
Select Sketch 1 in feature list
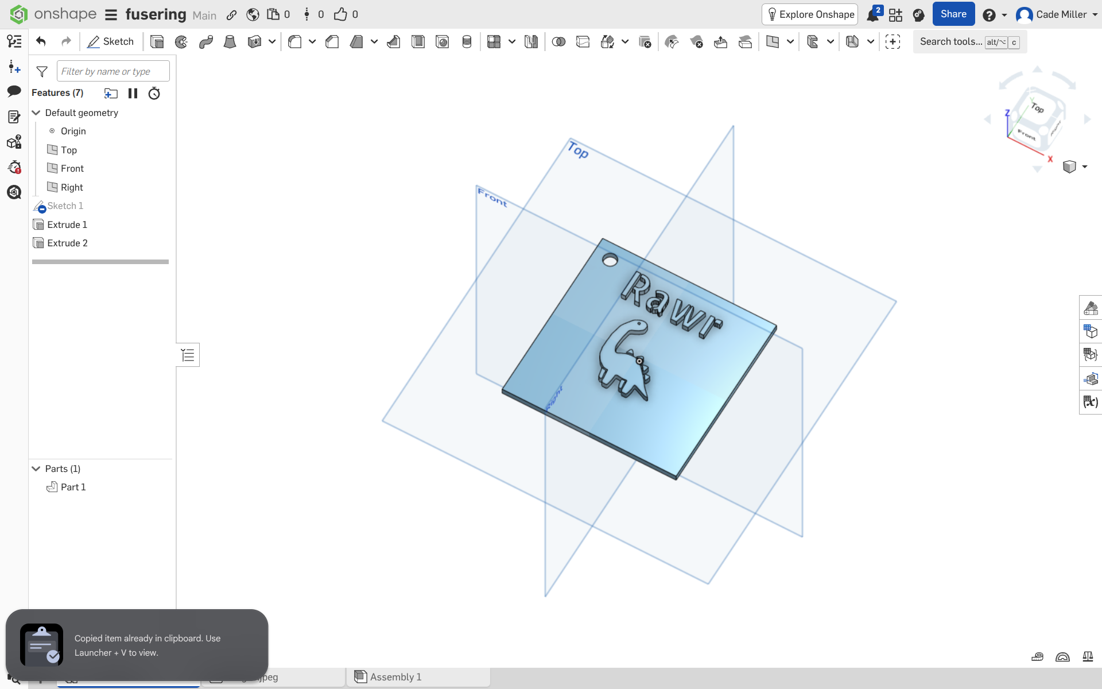coord(65,206)
